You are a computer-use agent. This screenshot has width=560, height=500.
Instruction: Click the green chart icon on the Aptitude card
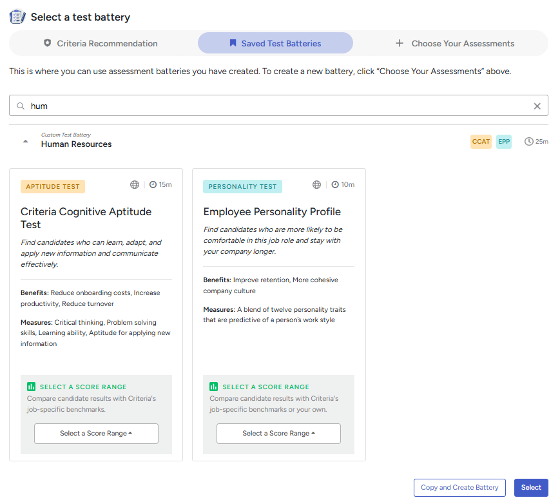tap(32, 387)
